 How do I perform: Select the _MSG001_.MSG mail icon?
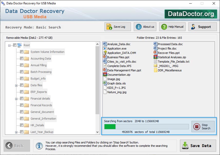[x=155, y=66]
